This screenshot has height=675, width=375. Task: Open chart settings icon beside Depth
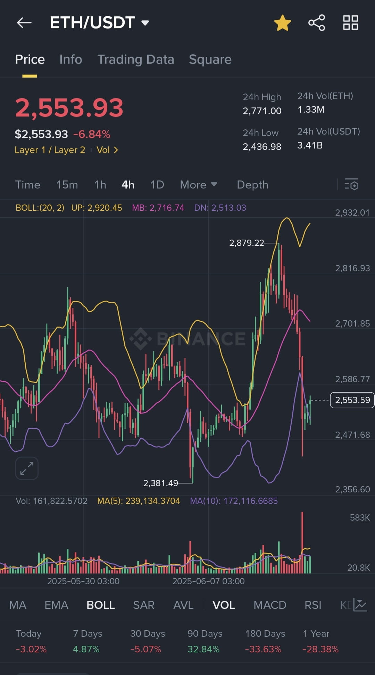351,185
